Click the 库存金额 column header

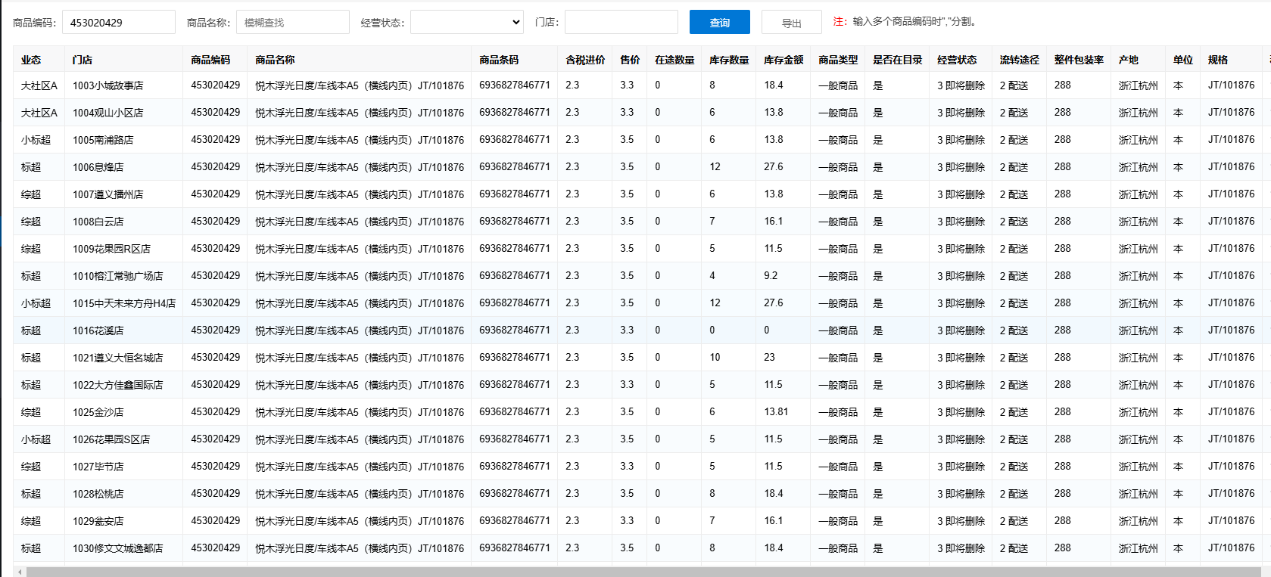coord(783,60)
